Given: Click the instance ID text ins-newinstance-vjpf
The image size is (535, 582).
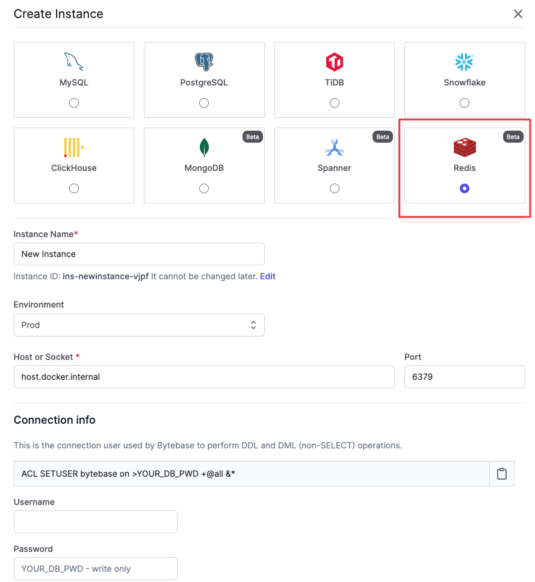Looking at the screenshot, I should tap(106, 276).
